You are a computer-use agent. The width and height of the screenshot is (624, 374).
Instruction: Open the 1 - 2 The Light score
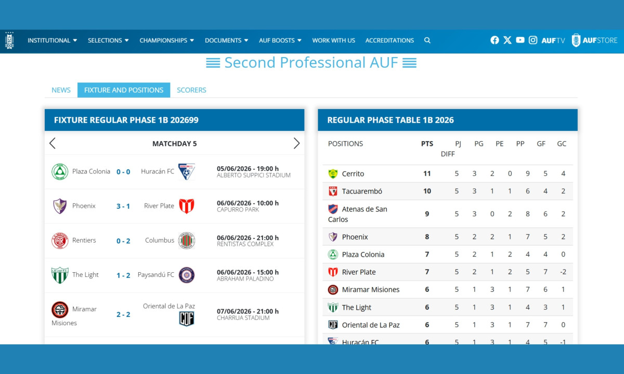pyautogui.click(x=123, y=275)
